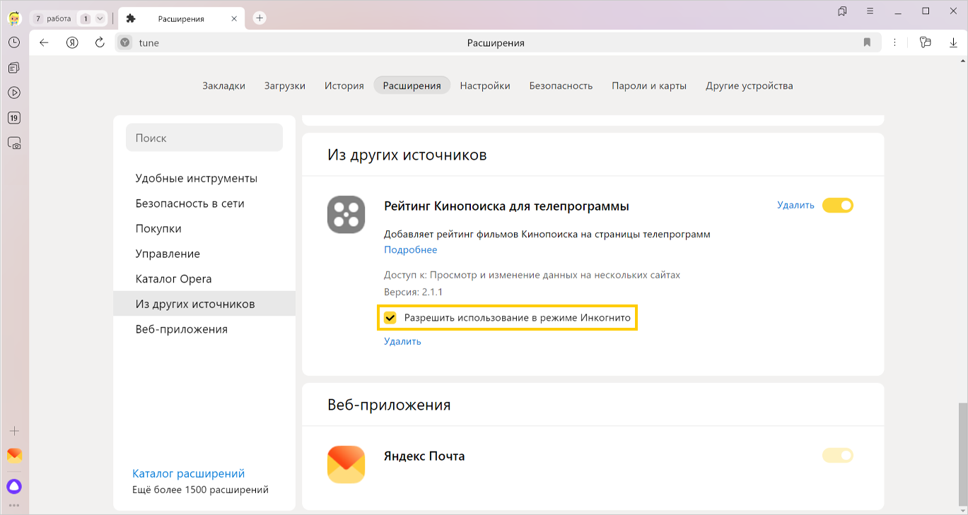Open the Подробнее details link

tap(411, 249)
